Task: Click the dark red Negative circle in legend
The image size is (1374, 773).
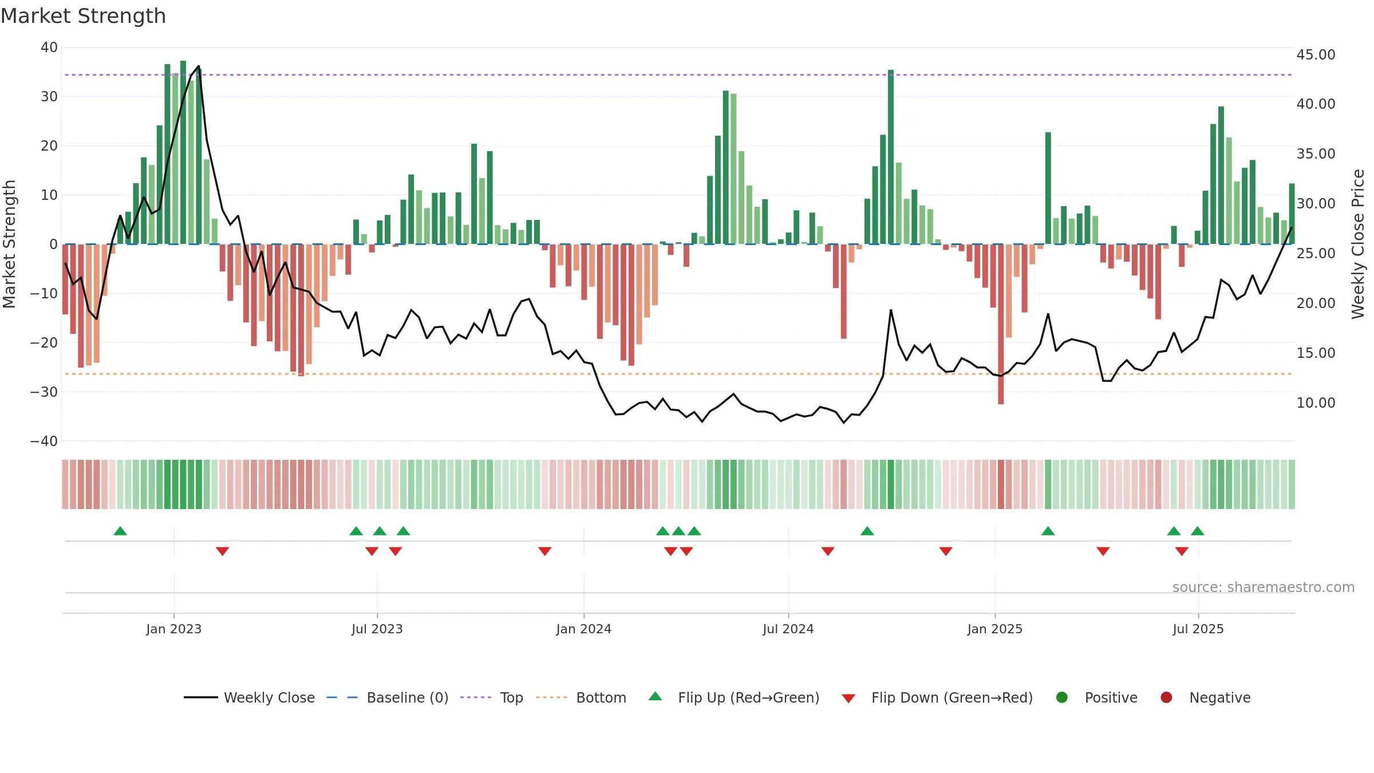Action: coord(1166,697)
